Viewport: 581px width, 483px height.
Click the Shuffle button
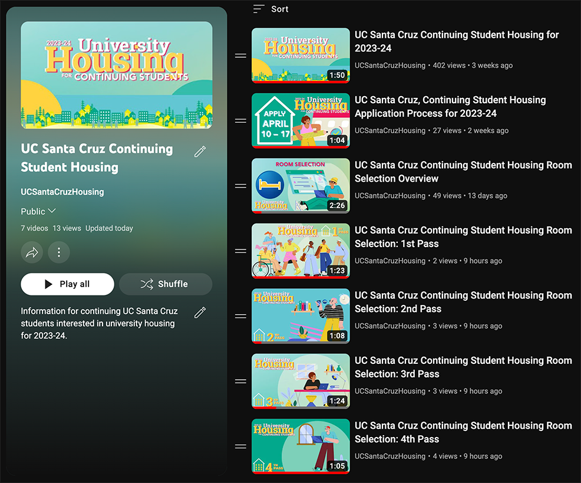point(166,284)
